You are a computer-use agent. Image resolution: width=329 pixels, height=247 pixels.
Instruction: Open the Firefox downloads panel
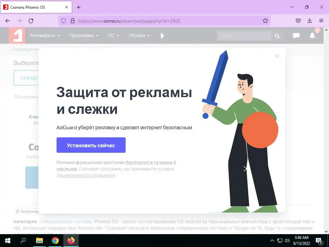[309, 21]
